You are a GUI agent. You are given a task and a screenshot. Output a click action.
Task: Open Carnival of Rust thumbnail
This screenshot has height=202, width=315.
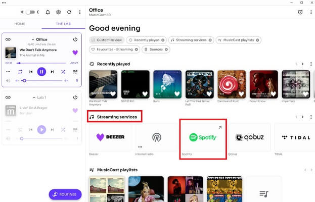tap(232, 84)
